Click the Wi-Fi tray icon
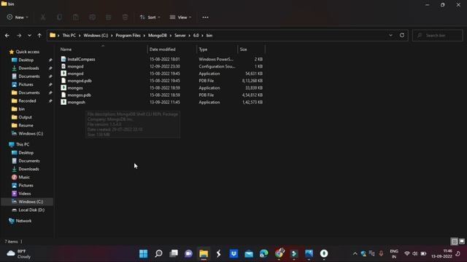The width and height of the screenshot is (467, 262). point(407,254)
